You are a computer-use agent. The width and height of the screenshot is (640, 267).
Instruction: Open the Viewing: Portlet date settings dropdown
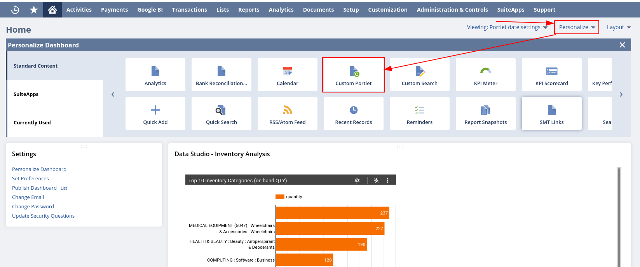507,27
